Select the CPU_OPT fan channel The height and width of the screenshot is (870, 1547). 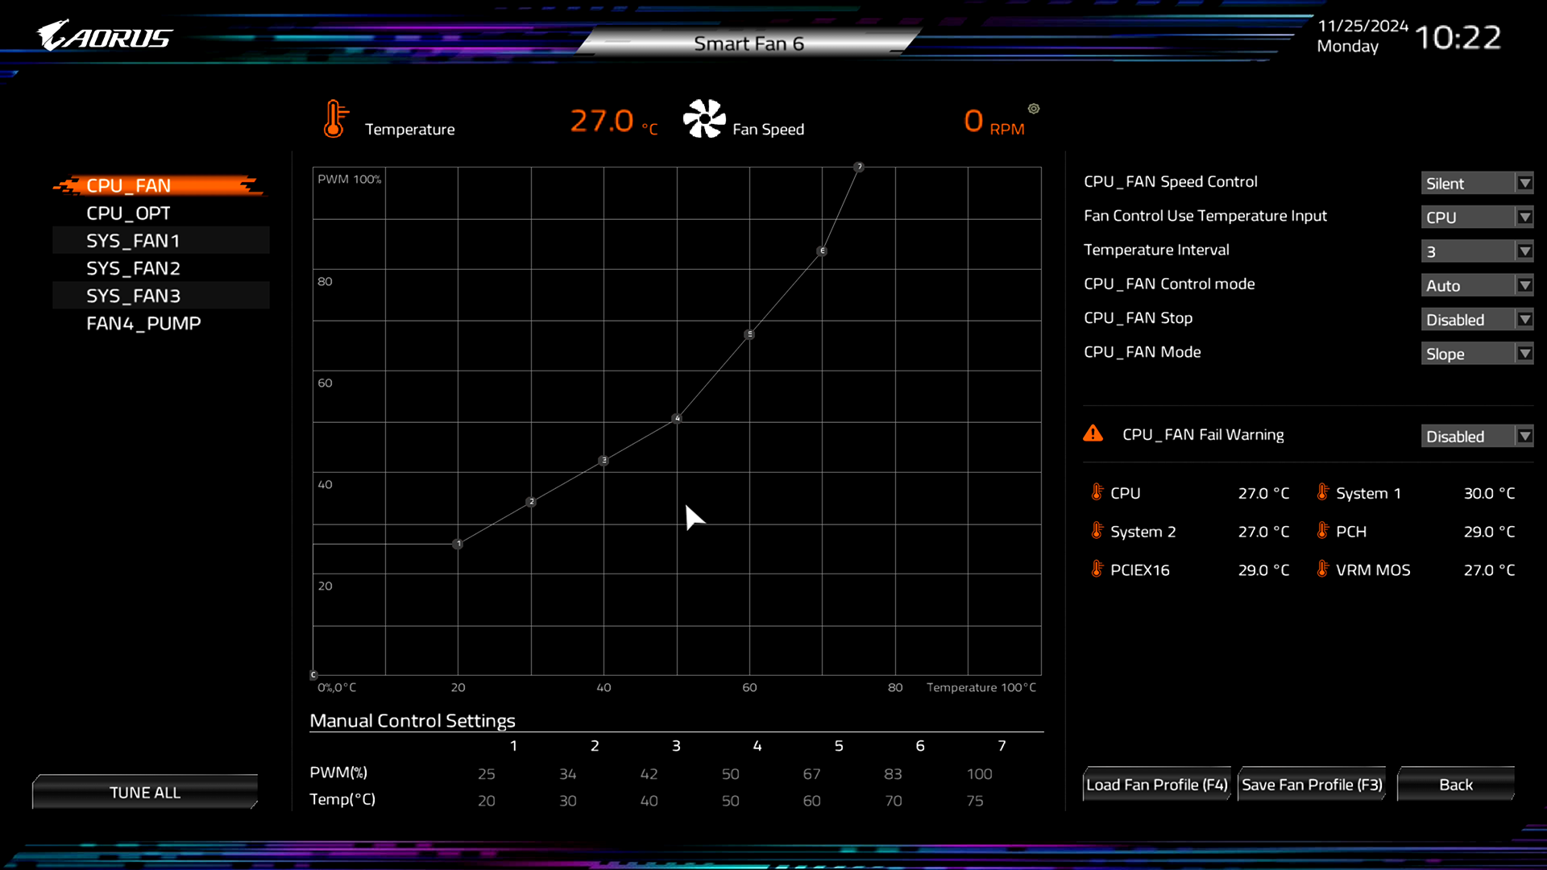[127, 213]
